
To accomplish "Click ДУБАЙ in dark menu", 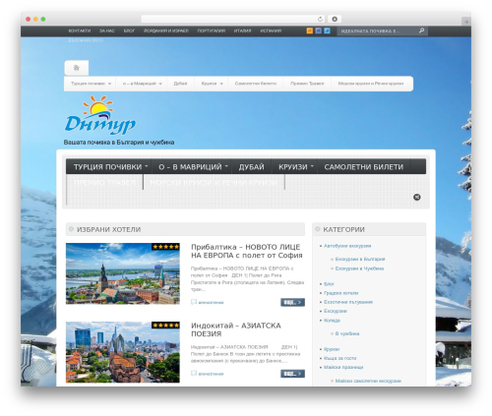I will (251, 167).
